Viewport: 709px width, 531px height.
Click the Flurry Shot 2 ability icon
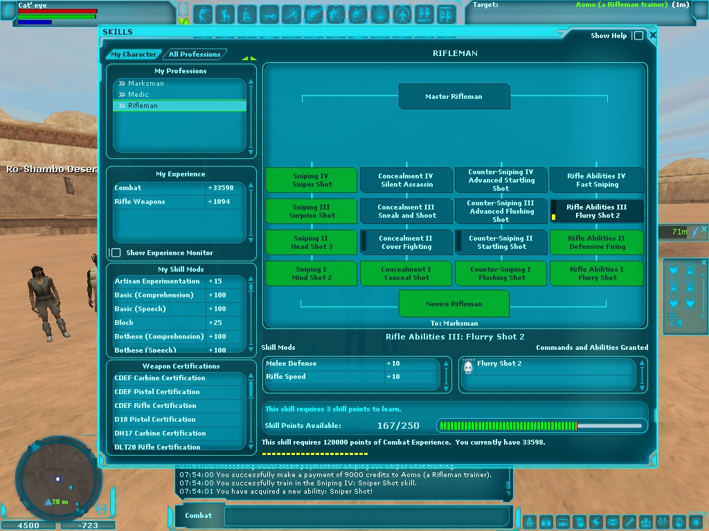(x=468, y=368)
